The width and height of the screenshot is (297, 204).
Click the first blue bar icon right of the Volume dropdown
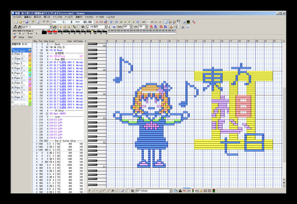[176, 191]
